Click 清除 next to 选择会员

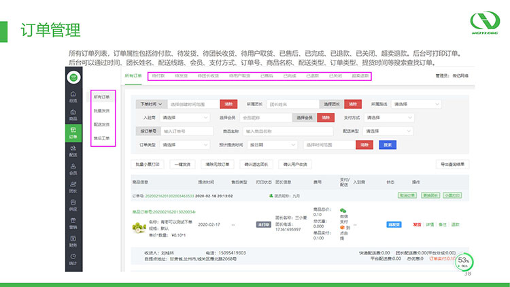click(x=326, y=118)
